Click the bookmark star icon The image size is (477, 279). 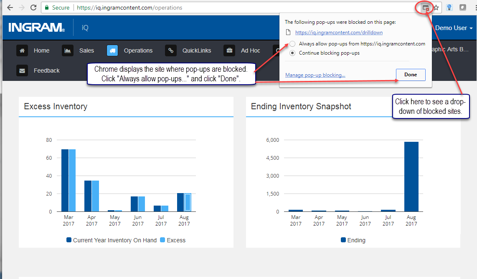(436, 7)
